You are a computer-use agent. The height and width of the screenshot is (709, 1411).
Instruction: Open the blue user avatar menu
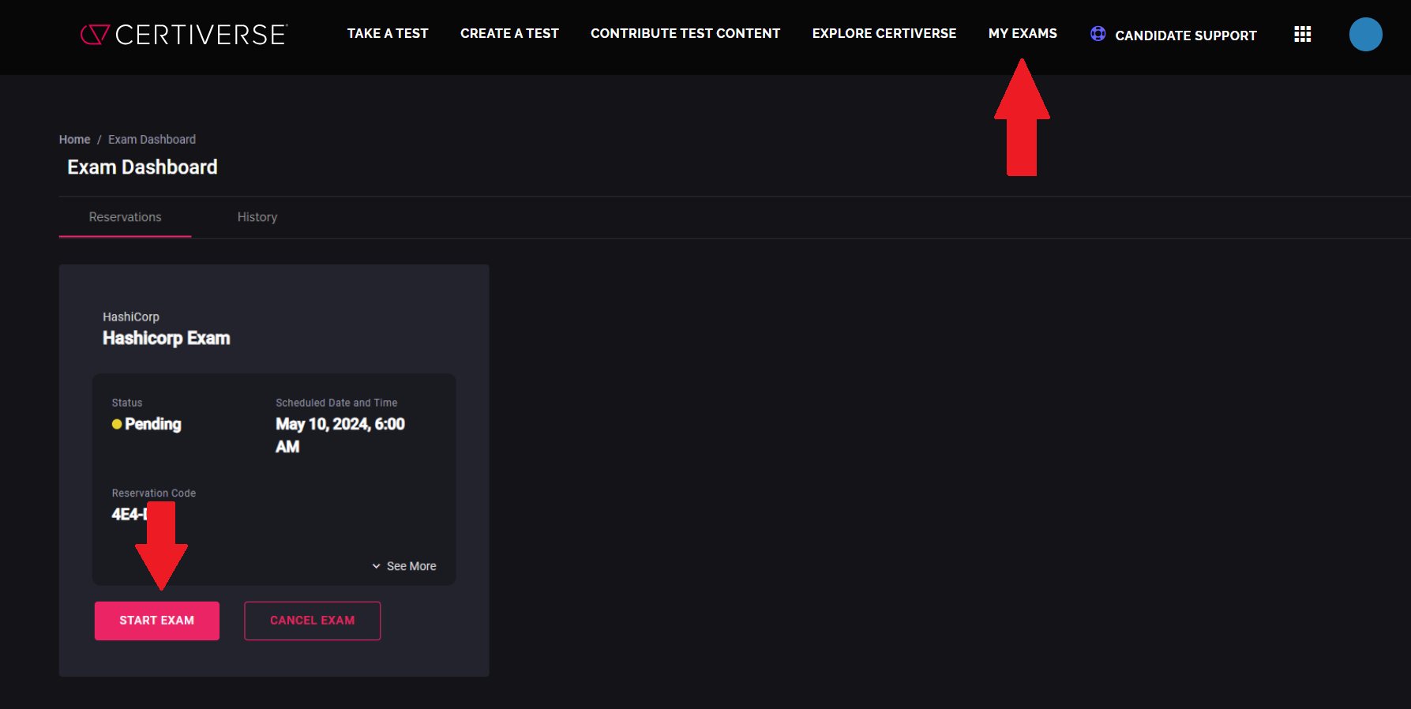click(1365, 34)
